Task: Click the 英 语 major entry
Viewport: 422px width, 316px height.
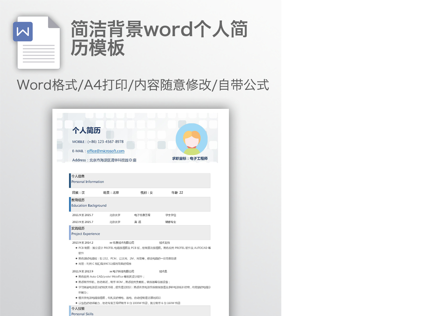Action: pyautogui.click(x=138, y=222)
